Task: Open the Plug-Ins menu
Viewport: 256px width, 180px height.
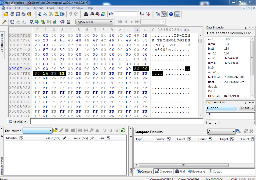Action: click(63, 8)
